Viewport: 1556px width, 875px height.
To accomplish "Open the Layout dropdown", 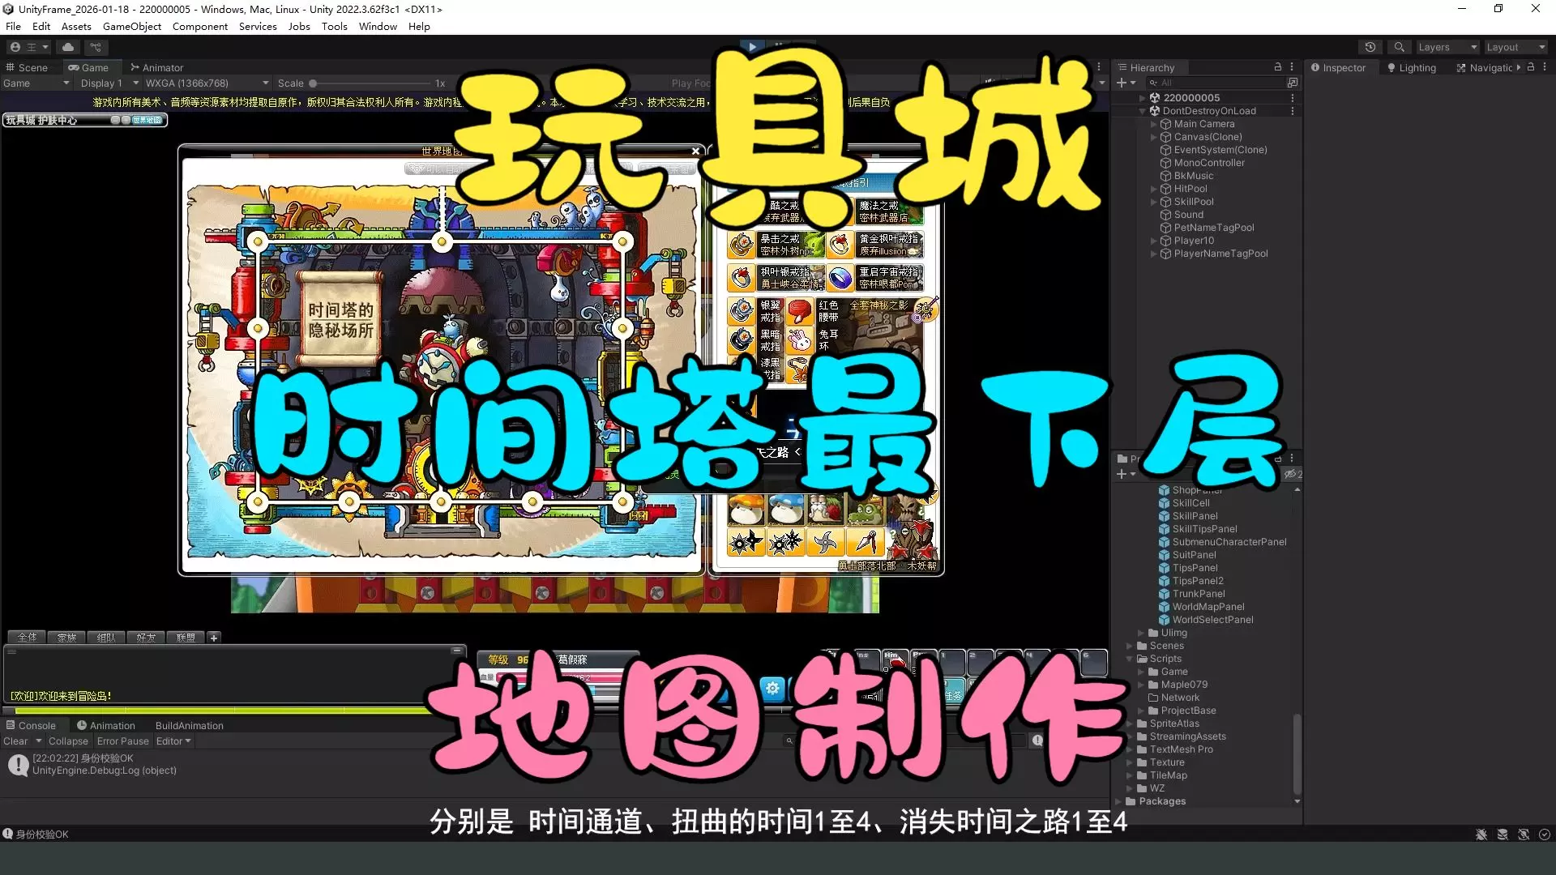I will click(x=1515, y=47).
